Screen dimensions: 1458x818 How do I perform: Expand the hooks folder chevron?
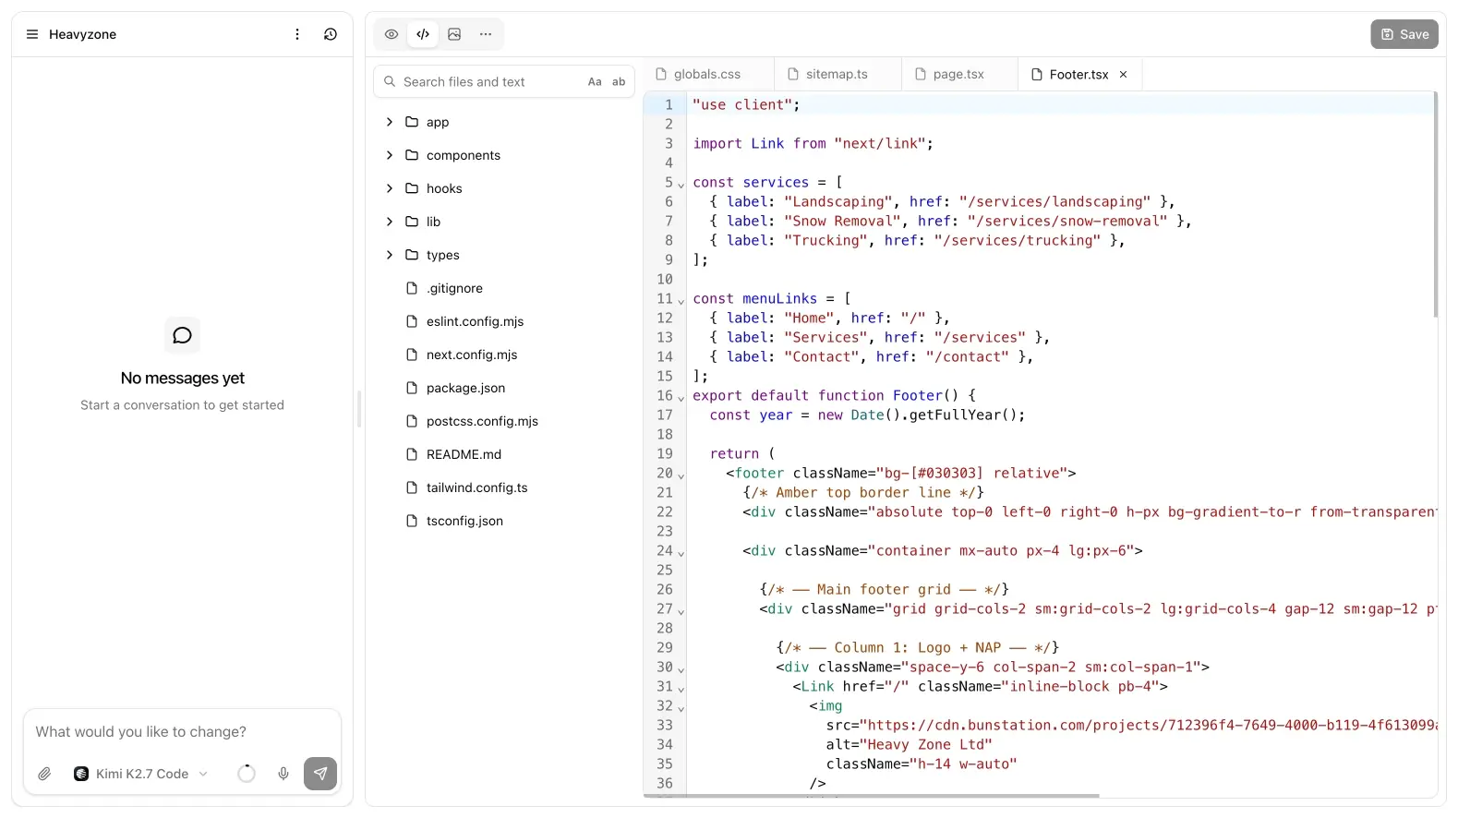pos(390,188)
